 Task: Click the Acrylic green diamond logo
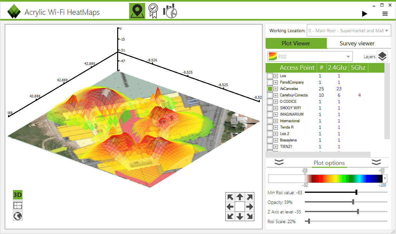pos(14,12)
